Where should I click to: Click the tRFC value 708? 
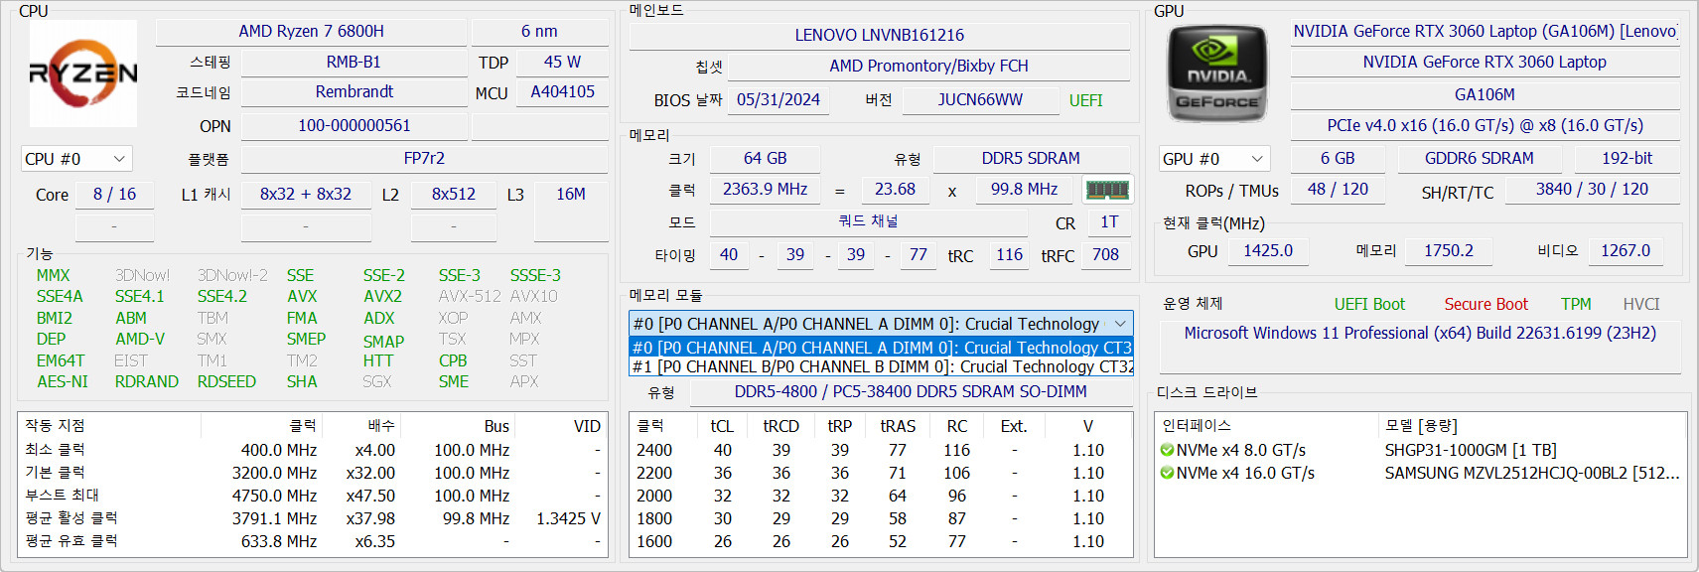tap(1105, 255)
